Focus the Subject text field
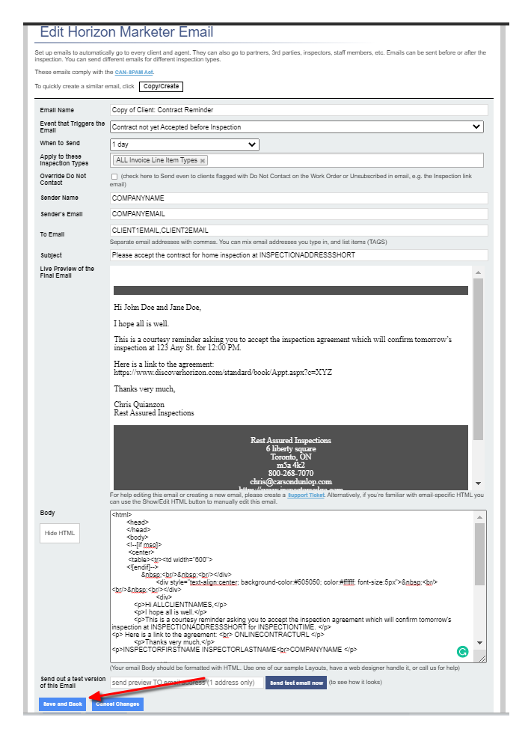This screenshot has width=531, height=738. 298,255
